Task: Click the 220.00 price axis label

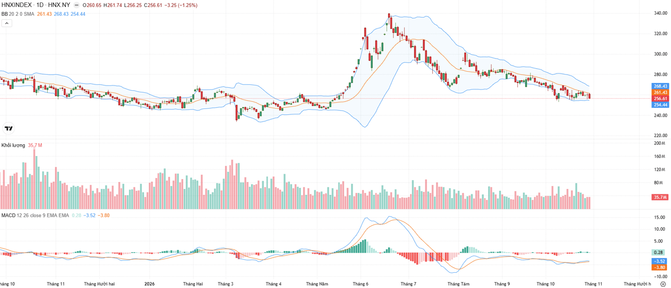Action: click(x=660, y=135)
